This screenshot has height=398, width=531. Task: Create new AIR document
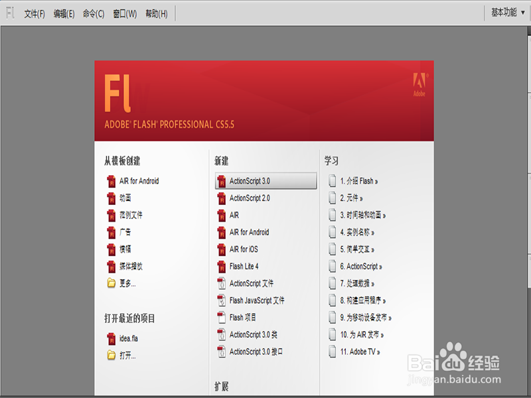[234, 215]
